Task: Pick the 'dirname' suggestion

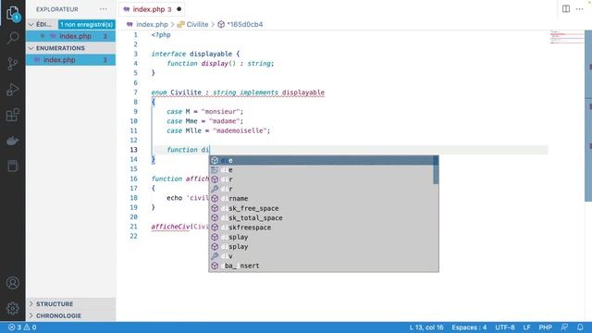Action: click(324, 199)
